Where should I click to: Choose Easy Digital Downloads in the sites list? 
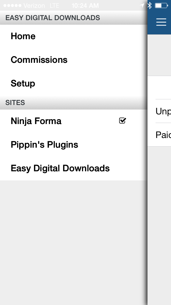click(60, 168)
